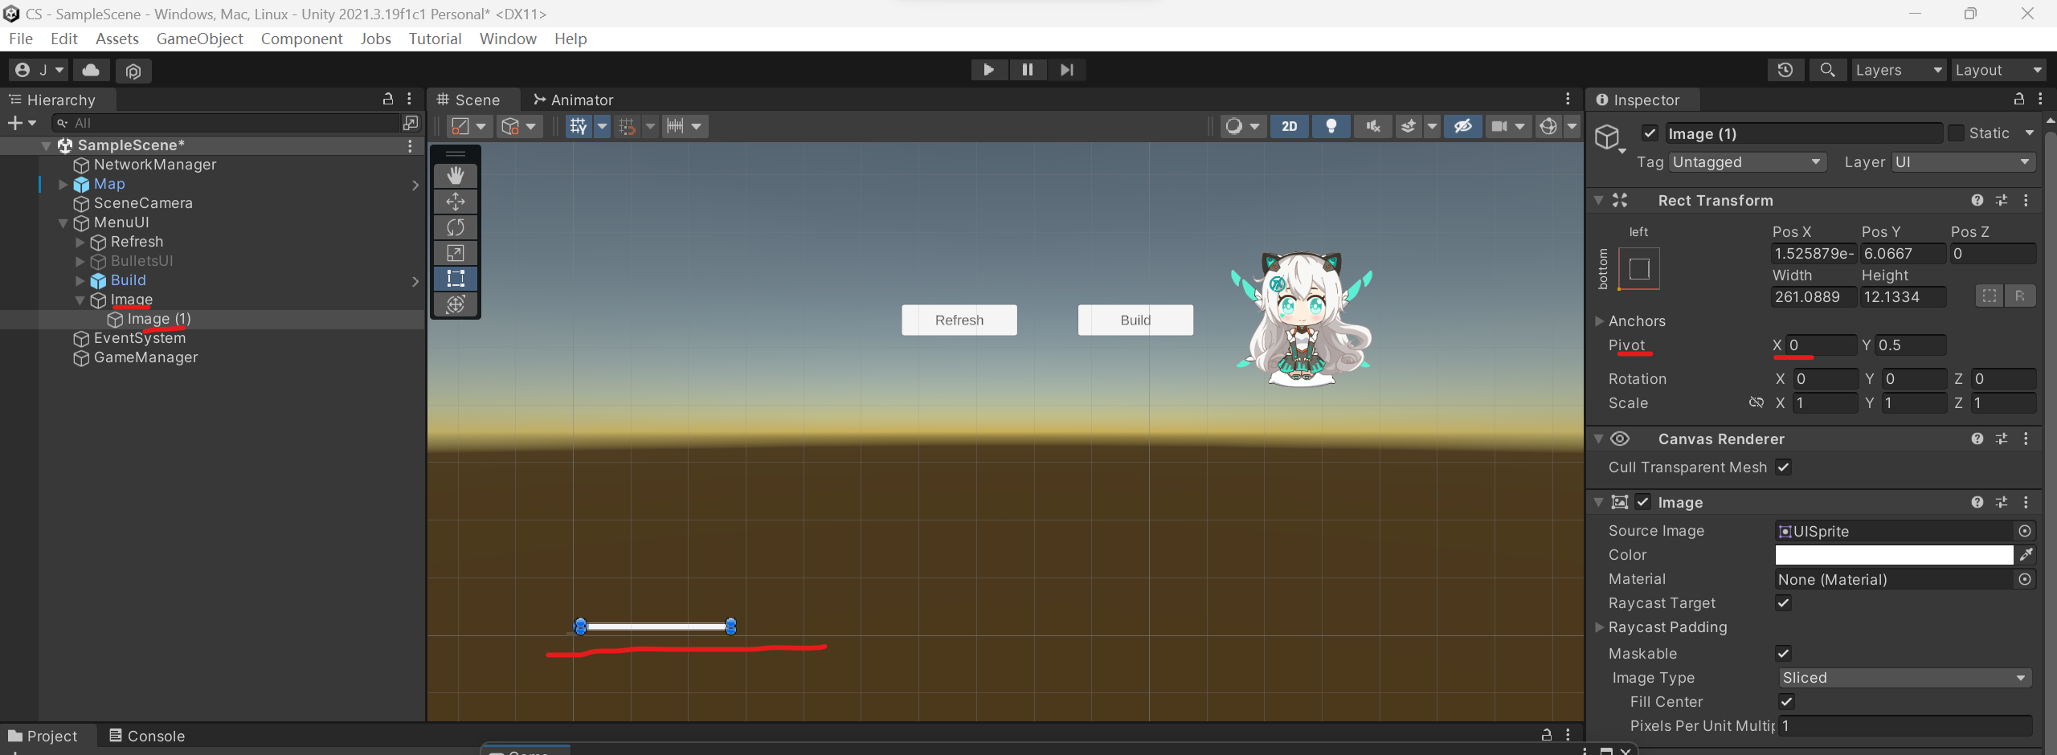The image size is (2057, 755).
Task: Open the Layer UI dropdown
Action: 1963,162
